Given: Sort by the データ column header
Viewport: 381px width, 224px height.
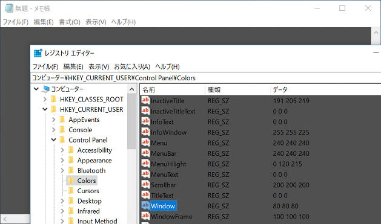Looking at the screenshot, I should click(326, 90).
